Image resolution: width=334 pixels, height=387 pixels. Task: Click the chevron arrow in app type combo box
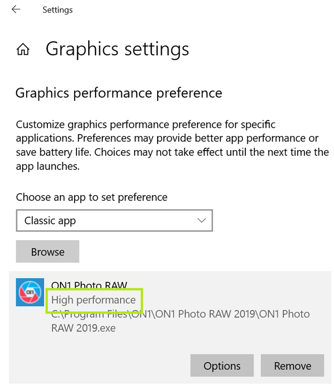[202, 221]
